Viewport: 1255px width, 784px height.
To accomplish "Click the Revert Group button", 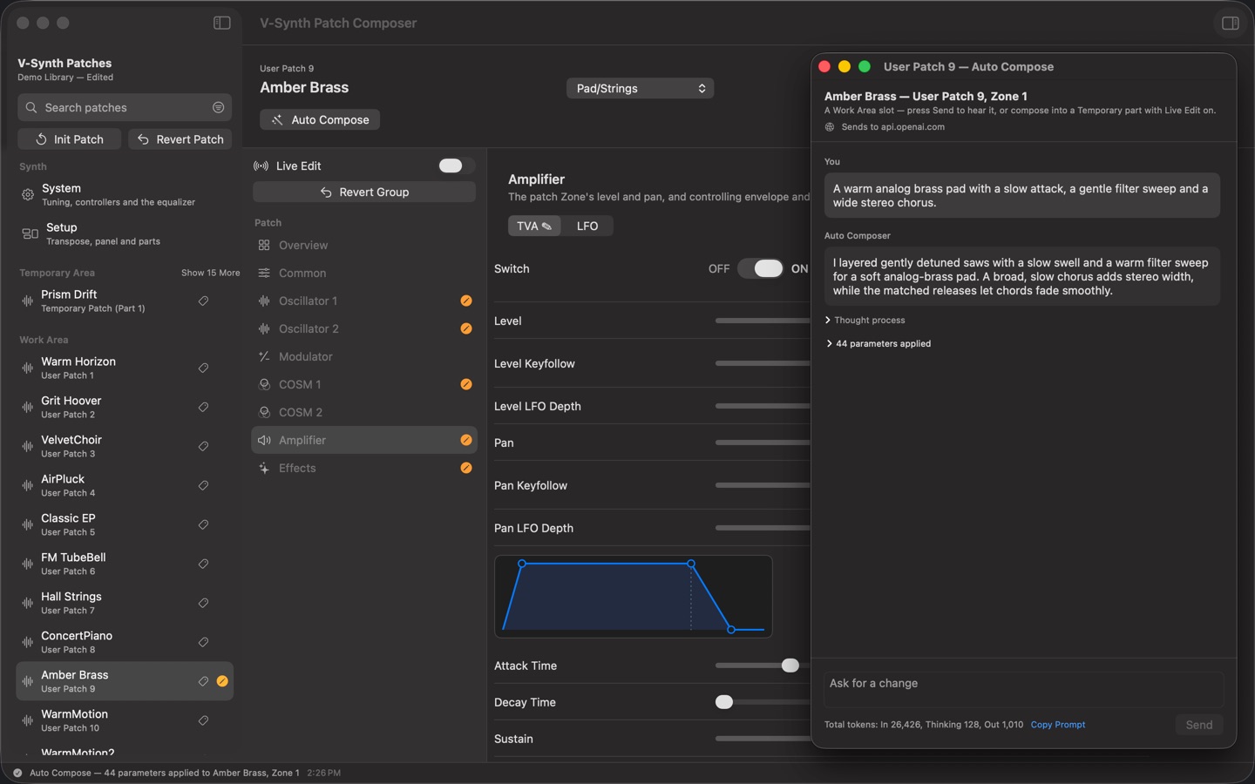I will [364, 192].
